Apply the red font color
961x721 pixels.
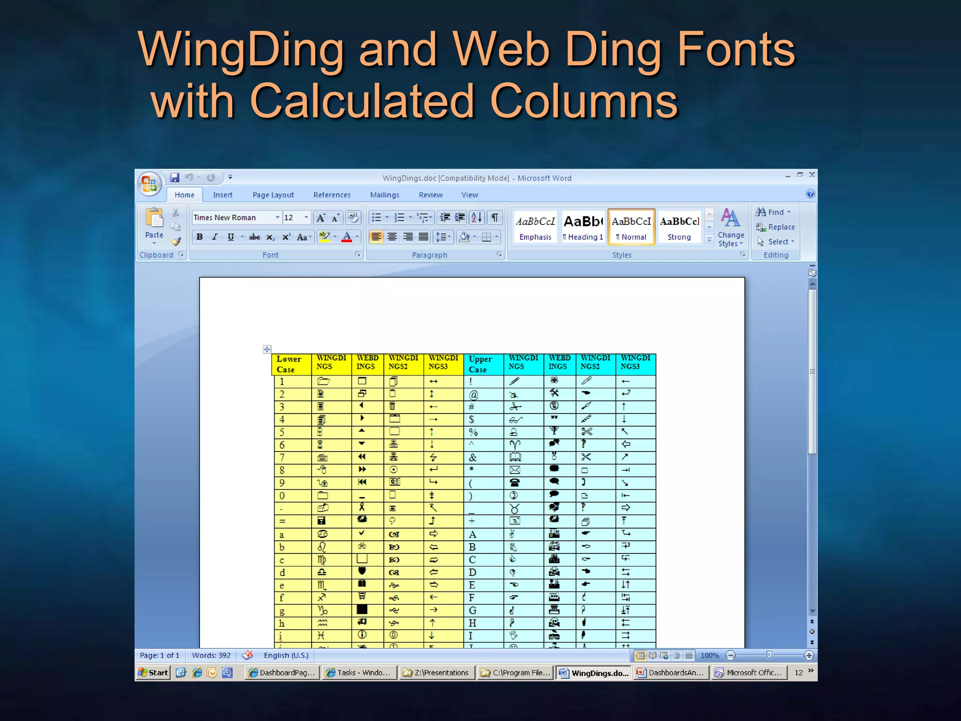tap(347, 238)
